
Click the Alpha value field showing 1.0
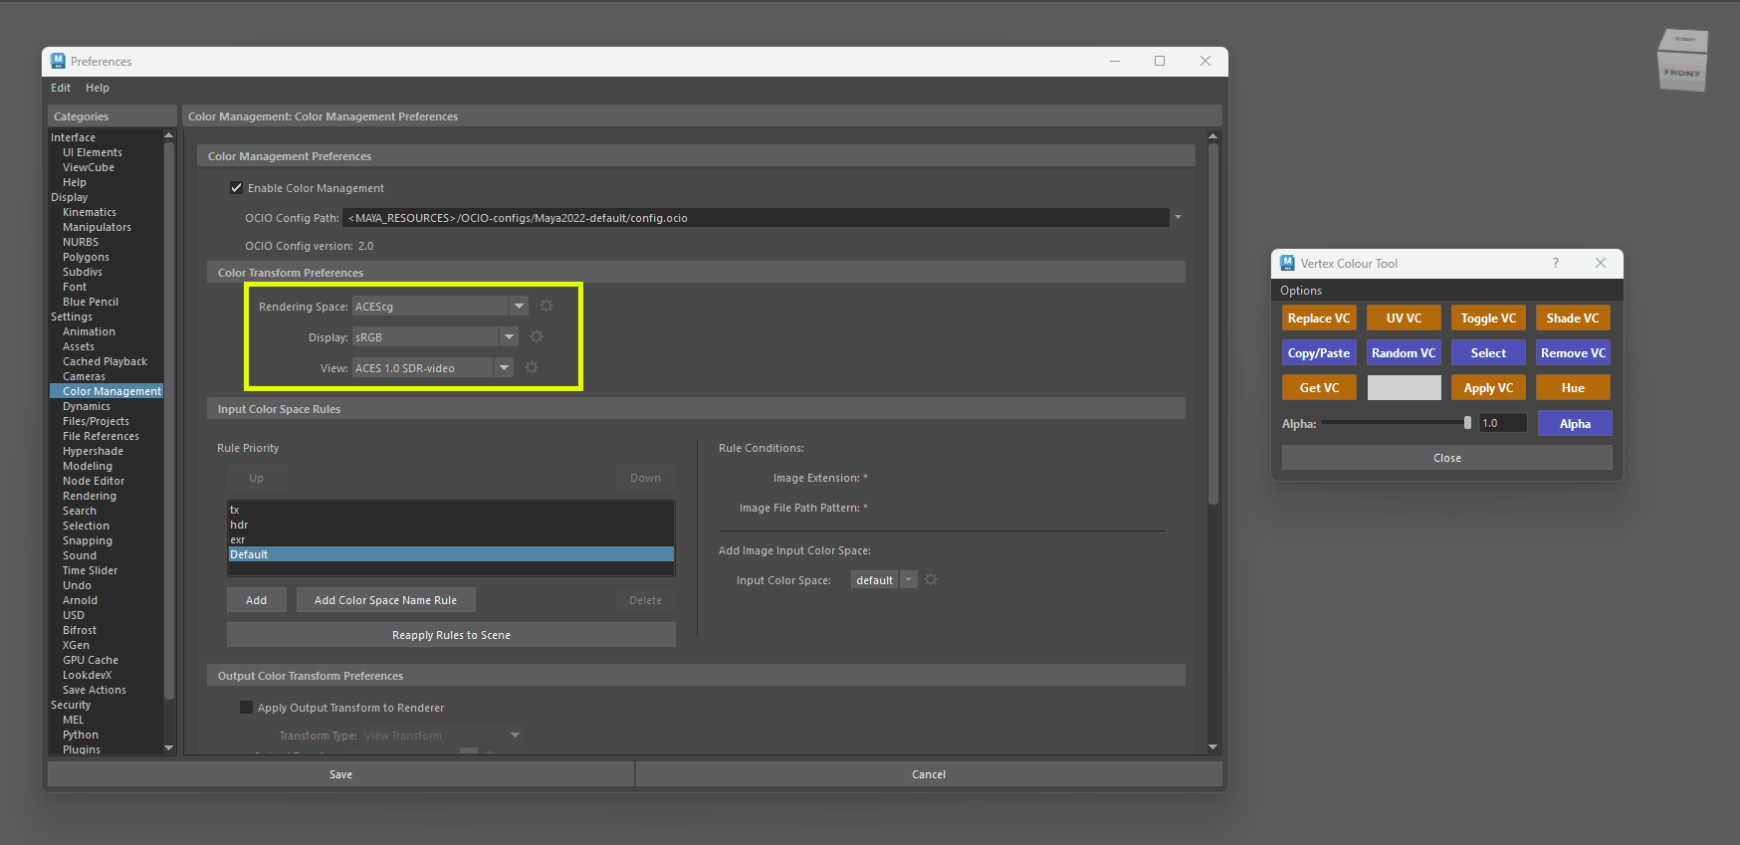point(1502,423)
